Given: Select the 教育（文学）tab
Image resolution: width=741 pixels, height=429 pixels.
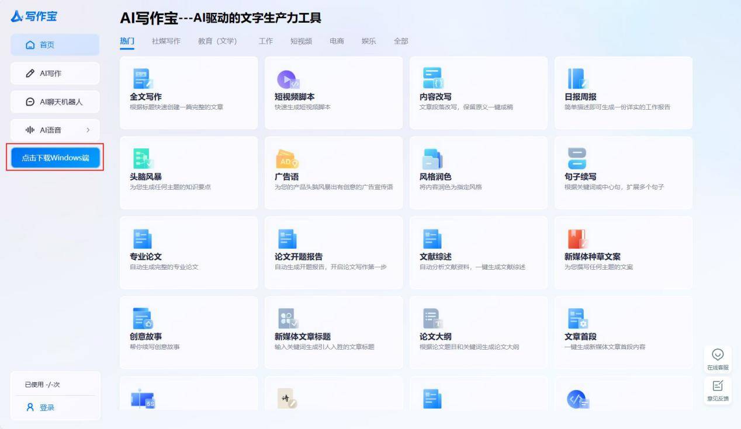Looking at the screenshot, I should pos(219,41).
